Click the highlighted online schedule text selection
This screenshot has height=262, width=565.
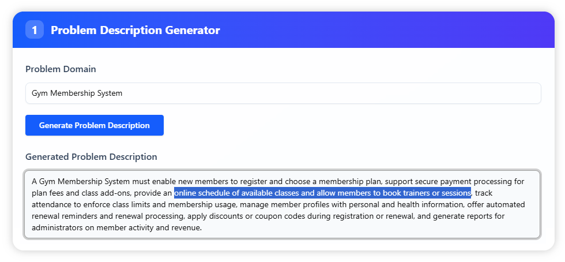coord(323,193)
